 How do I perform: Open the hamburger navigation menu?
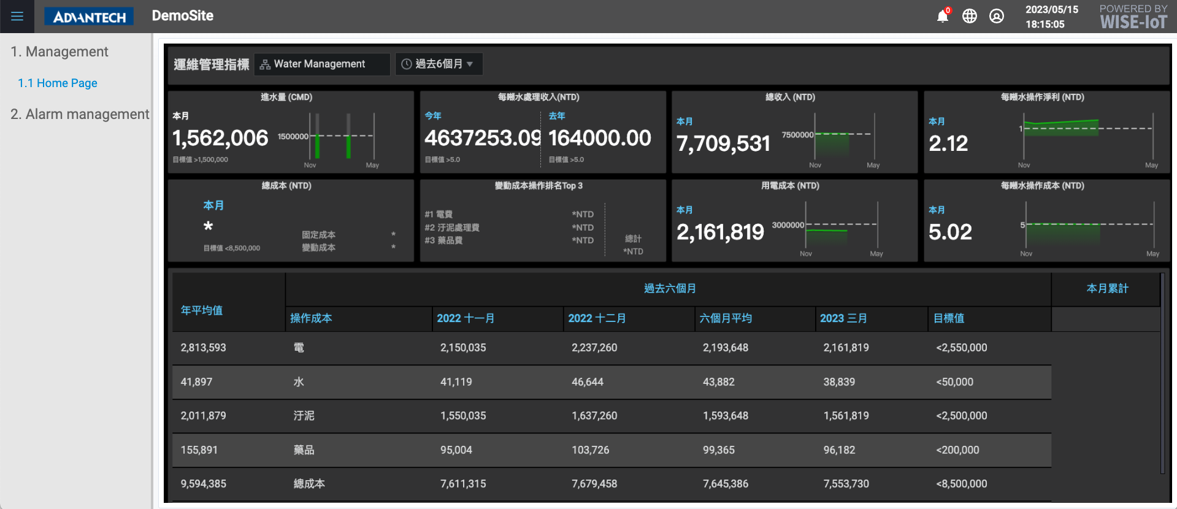(x=17, y=17)
